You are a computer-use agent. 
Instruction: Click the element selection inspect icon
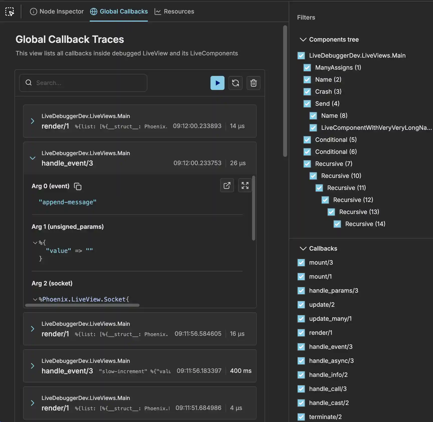(x=10, y=12)
